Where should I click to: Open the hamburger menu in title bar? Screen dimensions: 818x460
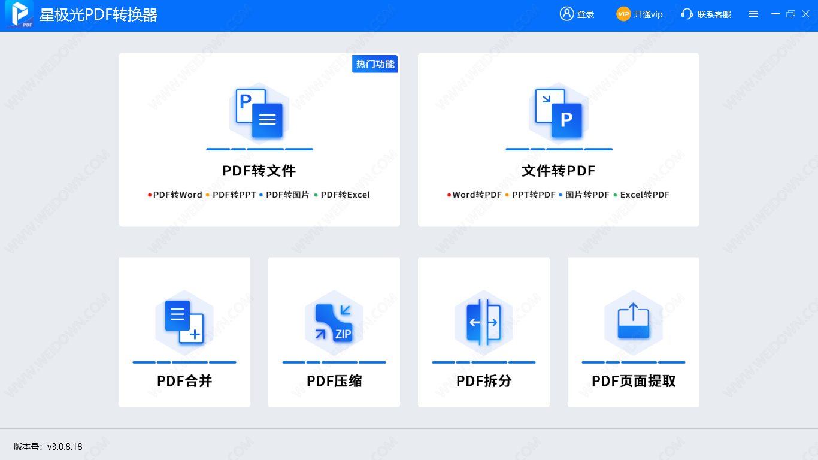tap(753, 14)
